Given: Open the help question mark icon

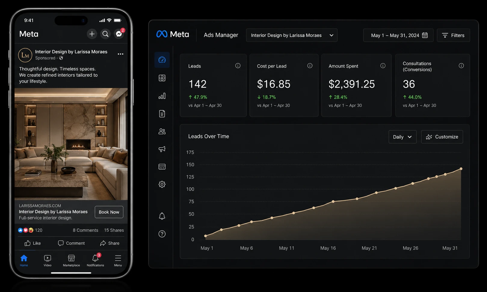Looking at the screenshot, I should click(x=162, y=234).
